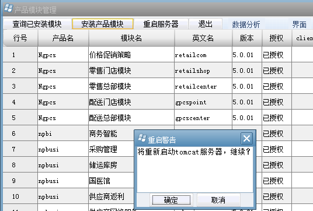Click the 模块名 column header
Image resolution: width=313 pixels, height=211 pixels.
131,38
